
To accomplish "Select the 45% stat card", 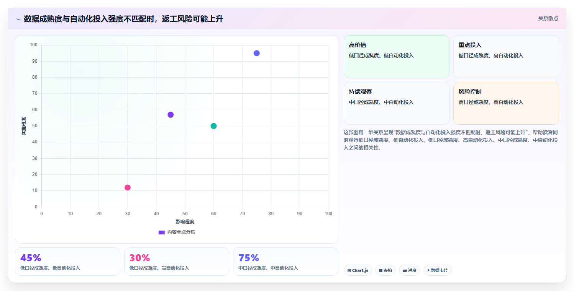I will [67, 262].
